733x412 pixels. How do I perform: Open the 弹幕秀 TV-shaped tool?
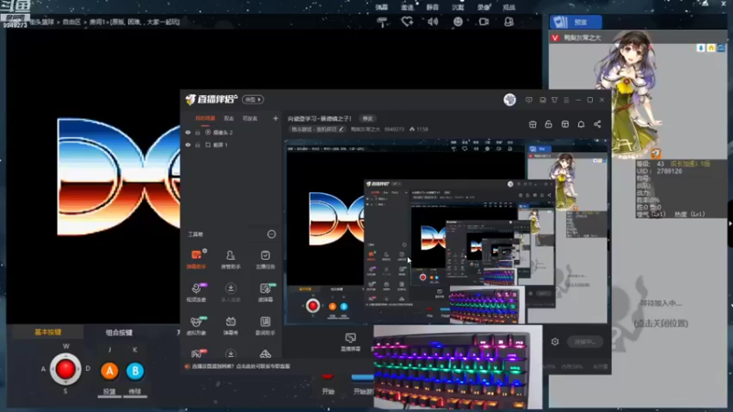pos(231,325)
